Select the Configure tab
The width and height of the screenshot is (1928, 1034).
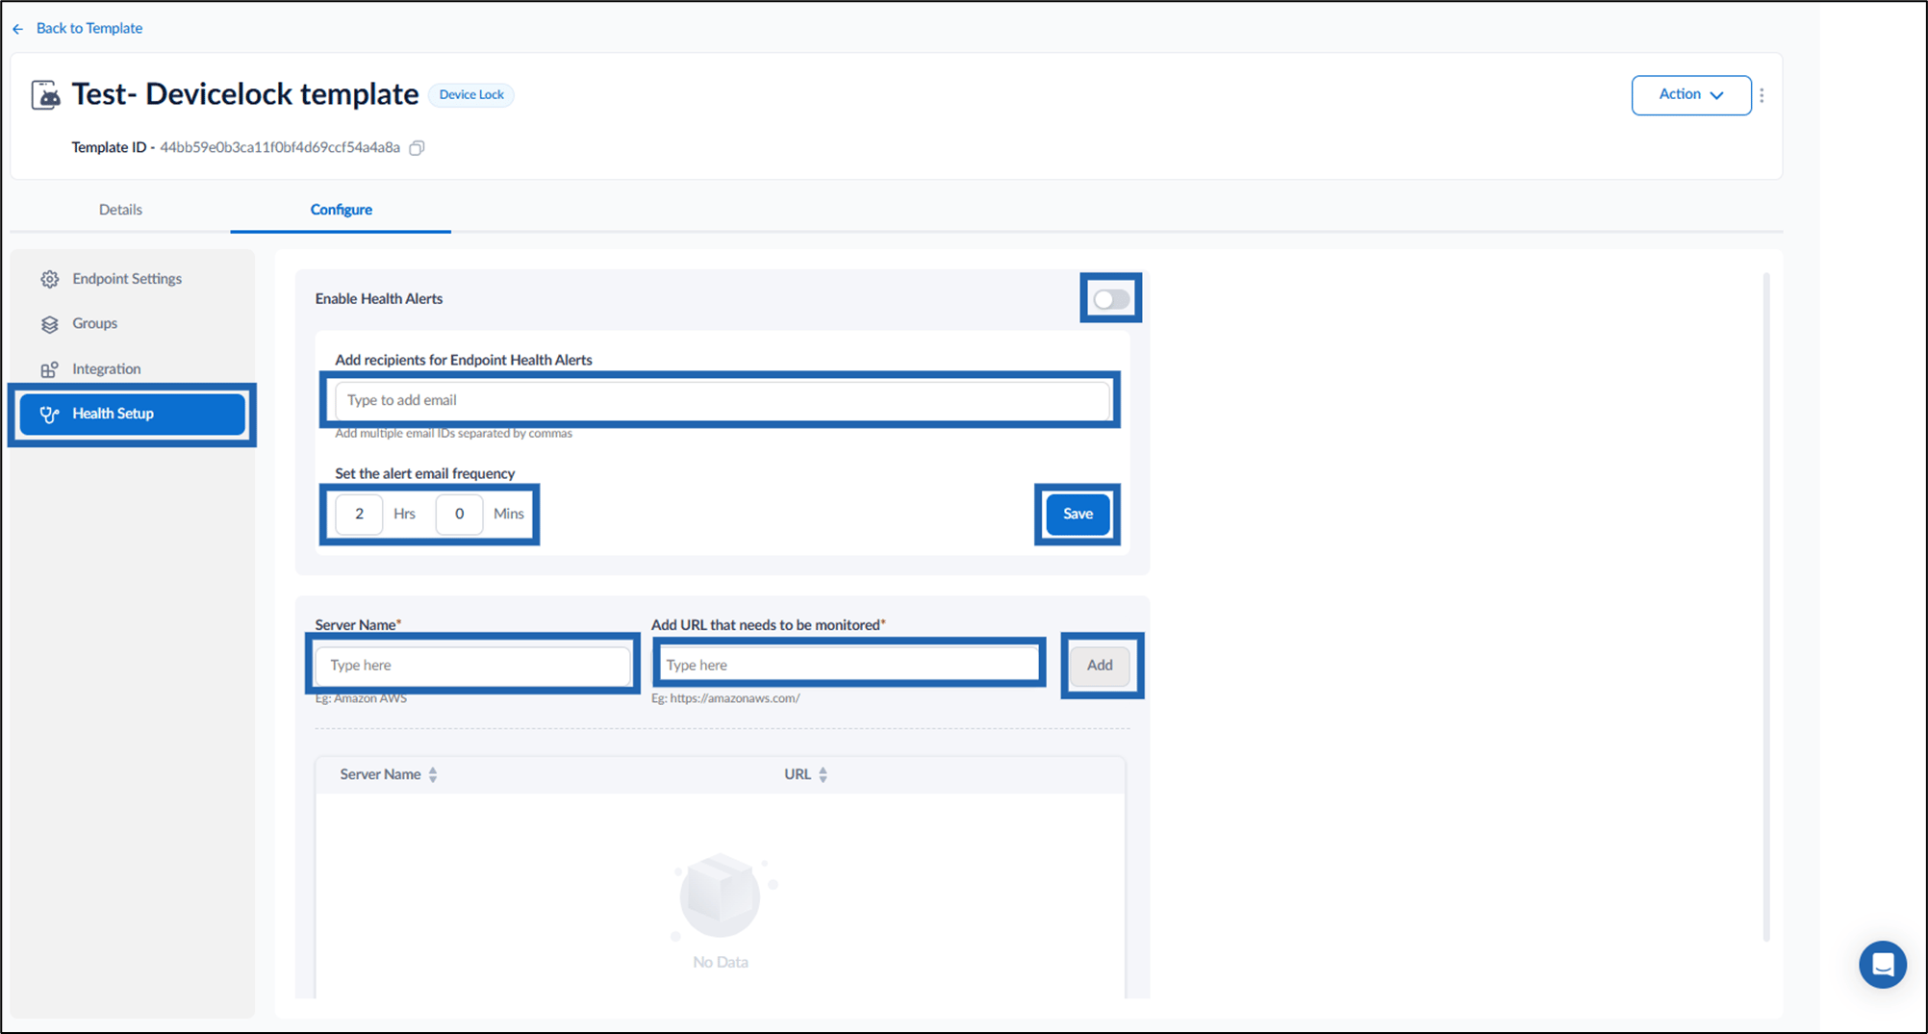[x=341, y=210]
